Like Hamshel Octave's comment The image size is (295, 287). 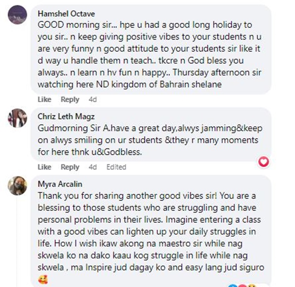coord(44,99)
